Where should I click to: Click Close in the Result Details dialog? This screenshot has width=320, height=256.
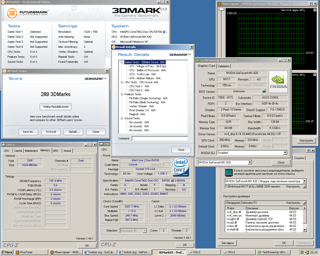[x=181, y=150]
